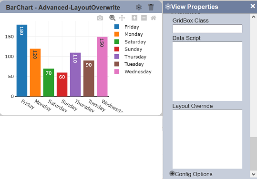Viewport: 257px width, 179px height.
Task: Click scrollbar down arrow in properties
Action: pos(253,174)
